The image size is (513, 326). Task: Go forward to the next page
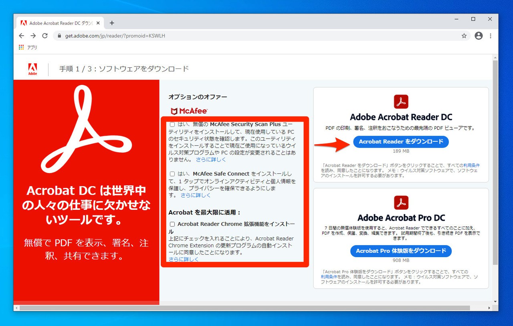pos(33,36)
